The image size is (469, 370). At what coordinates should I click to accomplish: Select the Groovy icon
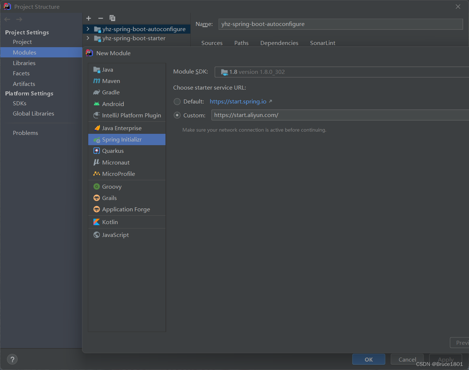[x=97, y=186]
